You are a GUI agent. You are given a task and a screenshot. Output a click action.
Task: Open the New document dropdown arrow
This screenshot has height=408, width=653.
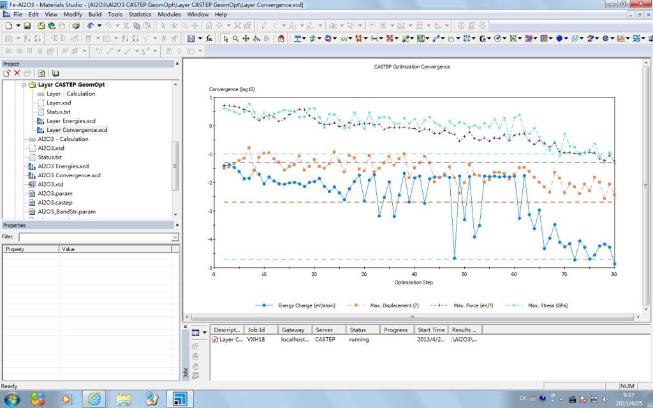18,25
